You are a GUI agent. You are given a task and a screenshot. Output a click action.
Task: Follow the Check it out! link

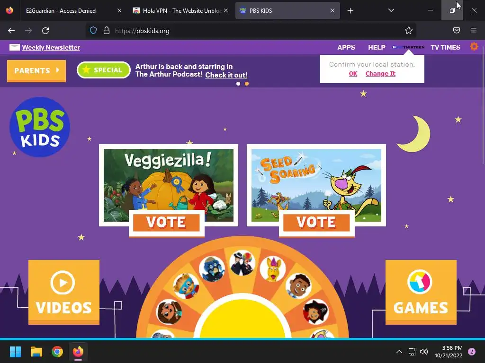[x=226, y=75]
